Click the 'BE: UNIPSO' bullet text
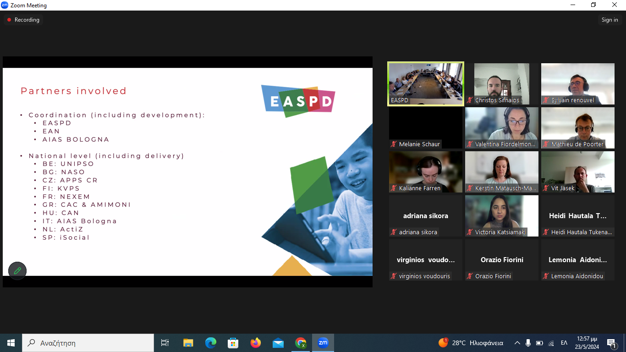Screen dimensions: 626x352 pyautogui.click(x=68, y=164)
